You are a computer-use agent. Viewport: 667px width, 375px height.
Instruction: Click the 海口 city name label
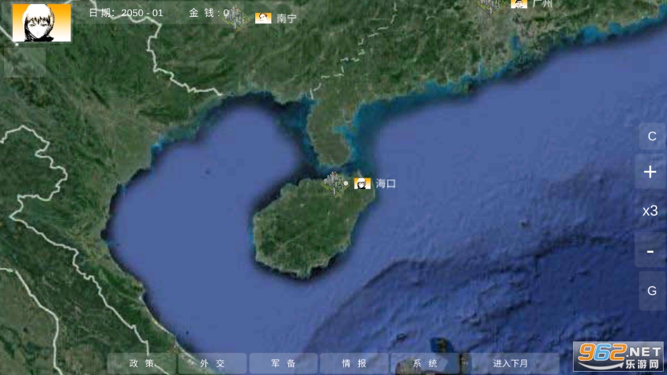click(x=386, y=183)
